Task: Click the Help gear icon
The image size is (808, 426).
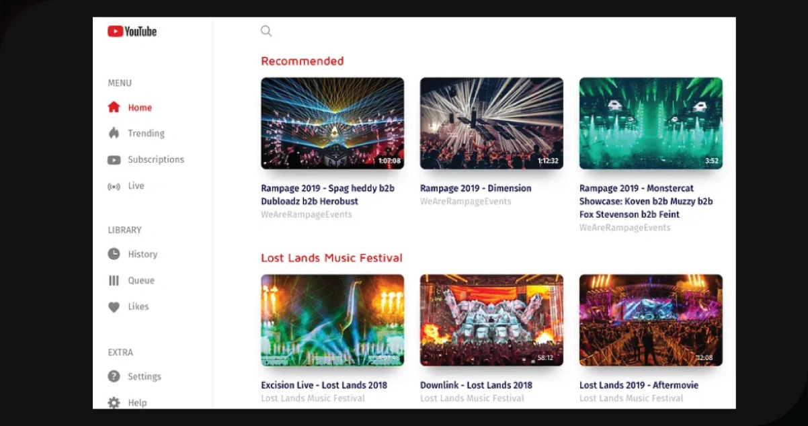Action: pos(114,402)
